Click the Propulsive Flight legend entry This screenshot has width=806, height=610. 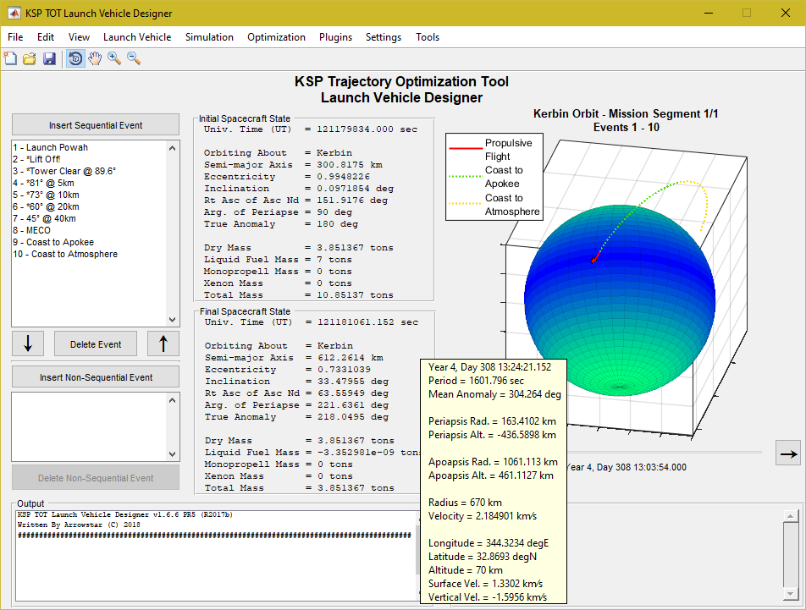click(x=494, y=150)
